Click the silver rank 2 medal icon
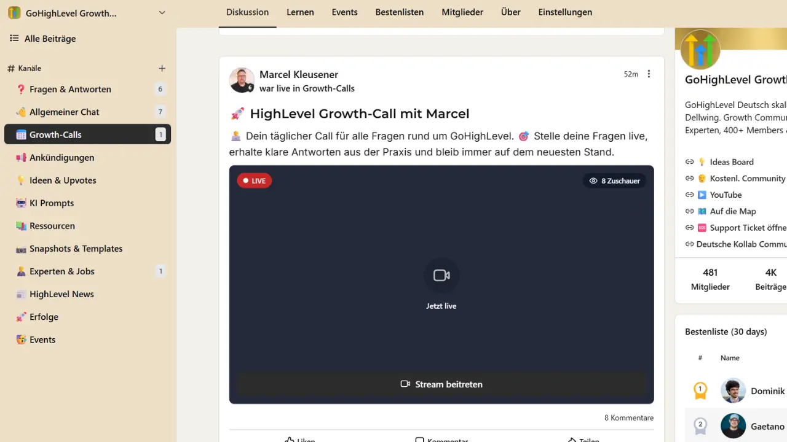The width and height of the screenshot is (787, 442). (700, 426)
